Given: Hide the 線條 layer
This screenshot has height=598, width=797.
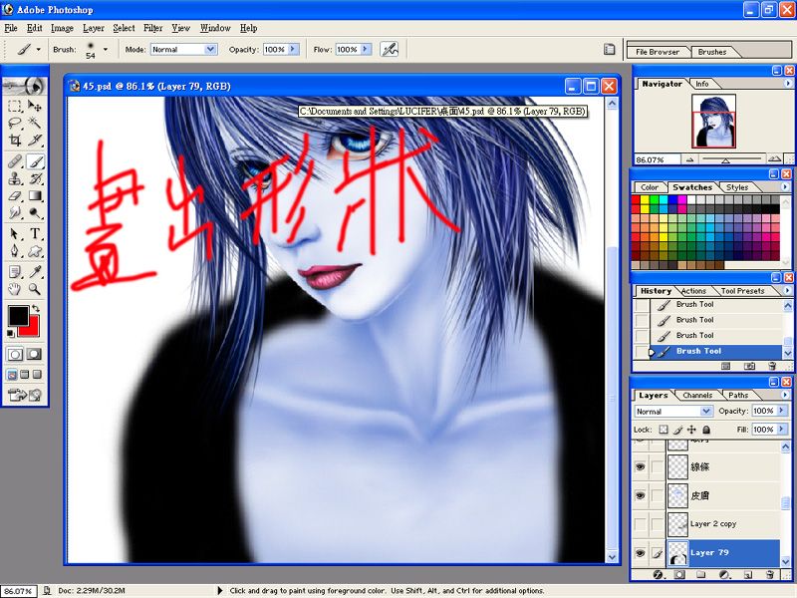Looking at the screenshot, I should (x=641, y=466).
